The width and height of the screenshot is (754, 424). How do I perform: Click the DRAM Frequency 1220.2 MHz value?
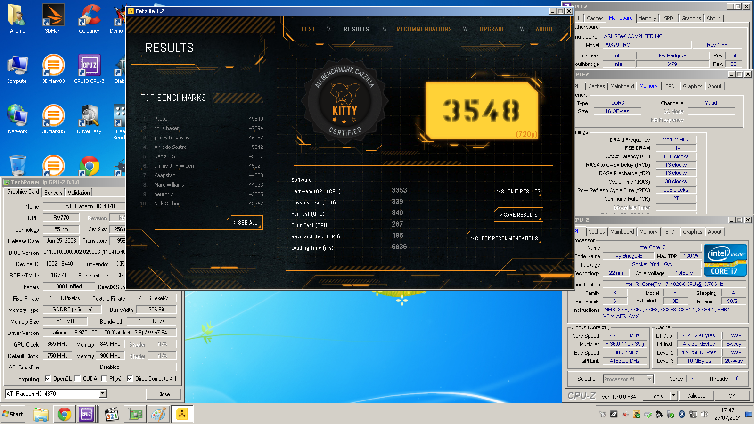pos(676,139)
